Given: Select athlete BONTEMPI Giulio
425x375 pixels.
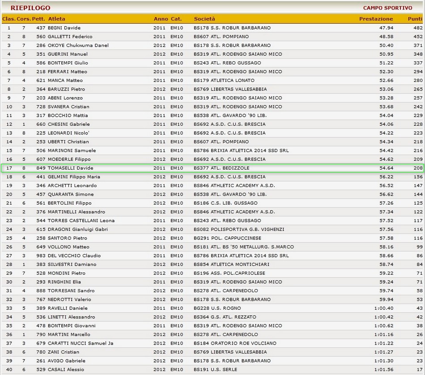Looking at the screenshot, I should point(68,63).
